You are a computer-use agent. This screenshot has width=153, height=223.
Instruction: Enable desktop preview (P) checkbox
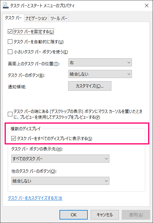pyautogui.click(x=10, y=114)
